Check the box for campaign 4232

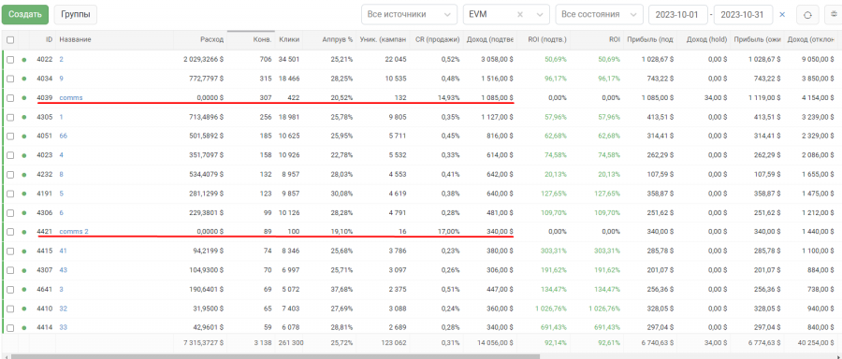pos(10,175)
